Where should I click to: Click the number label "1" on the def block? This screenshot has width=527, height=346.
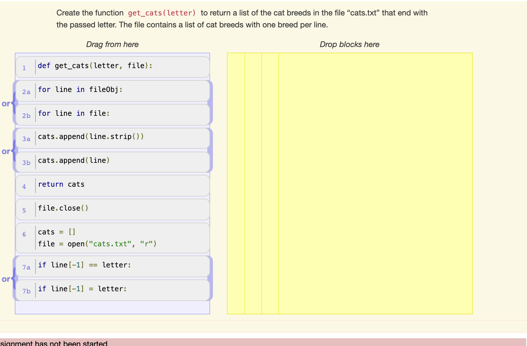24,68
